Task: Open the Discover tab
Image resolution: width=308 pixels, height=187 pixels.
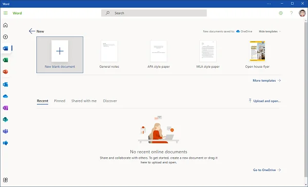Action: [x=110, y=101]
